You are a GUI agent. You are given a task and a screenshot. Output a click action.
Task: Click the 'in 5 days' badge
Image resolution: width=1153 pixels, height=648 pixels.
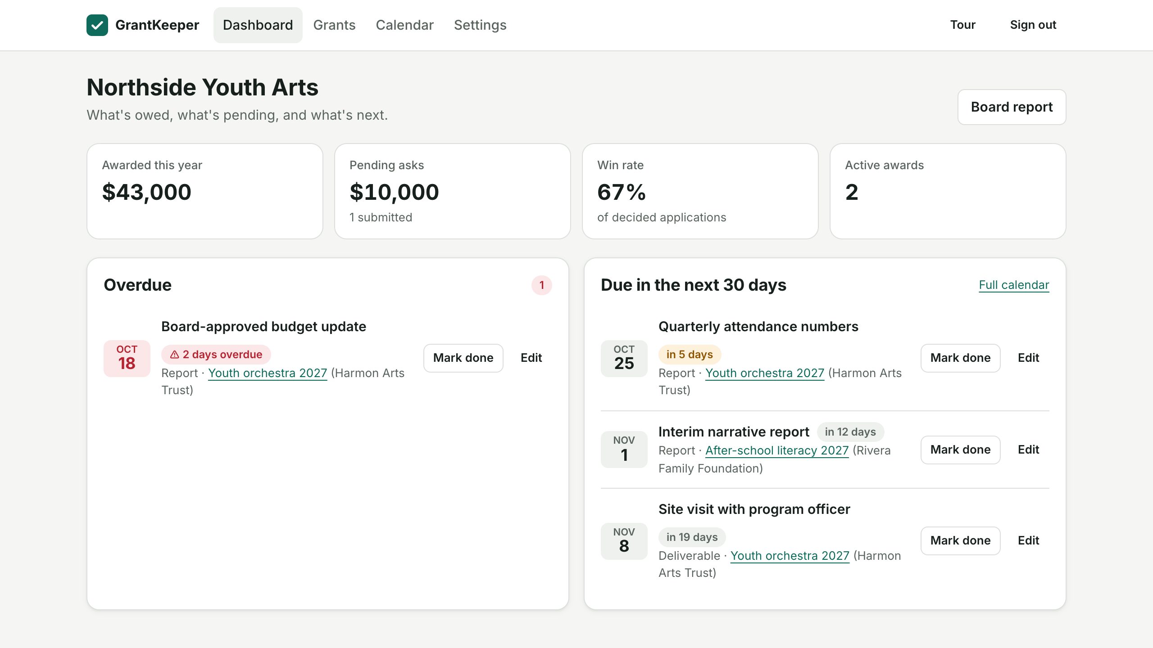click(690, 355)
